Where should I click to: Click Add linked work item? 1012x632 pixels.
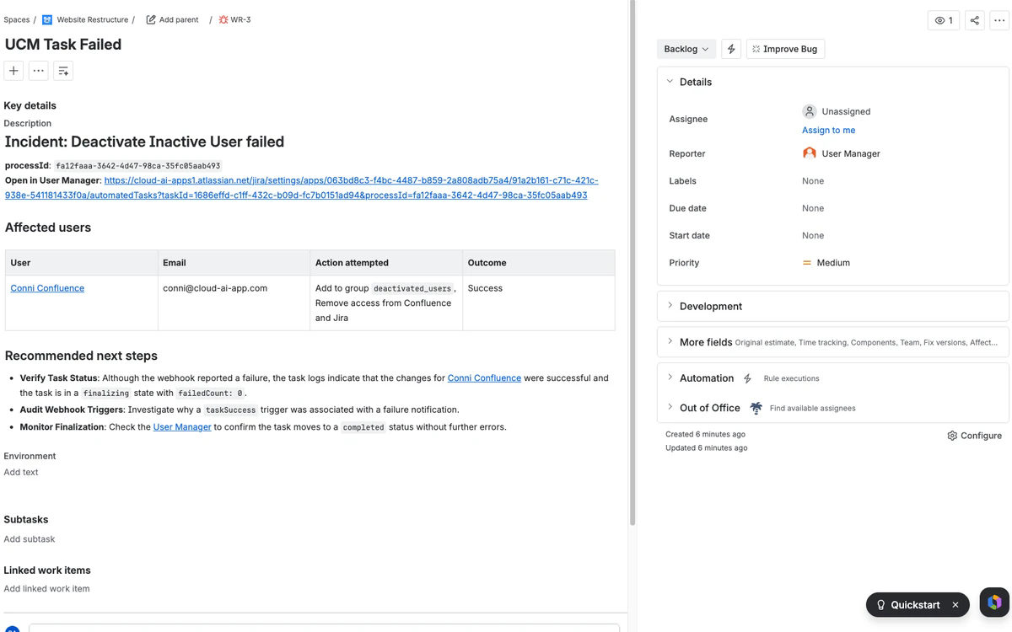click(x=46, y=589)
